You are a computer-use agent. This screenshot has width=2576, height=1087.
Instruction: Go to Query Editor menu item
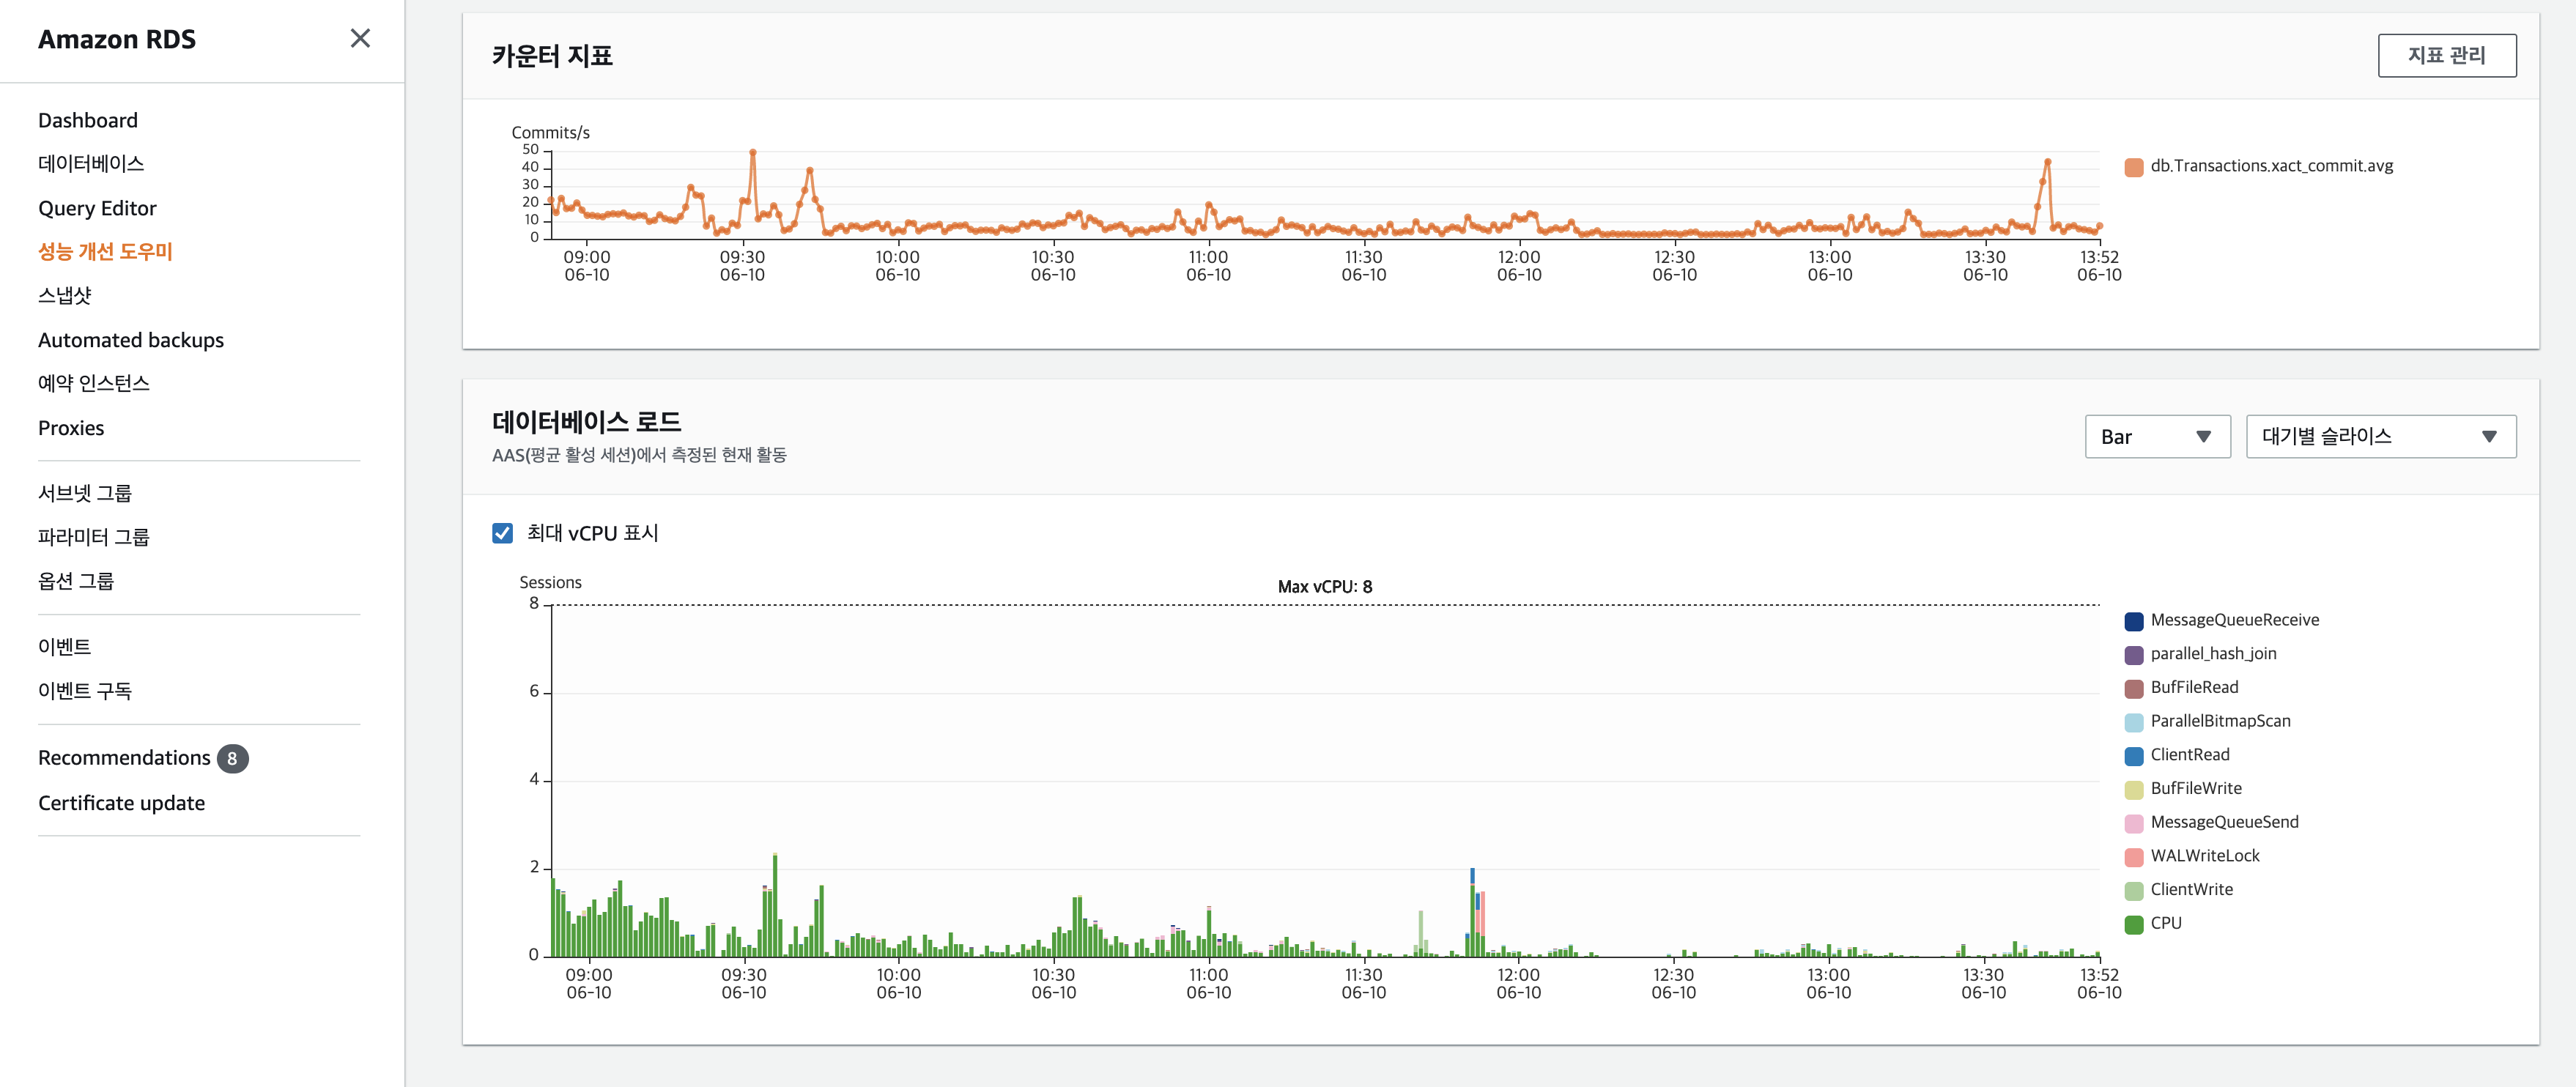point(97,208)
